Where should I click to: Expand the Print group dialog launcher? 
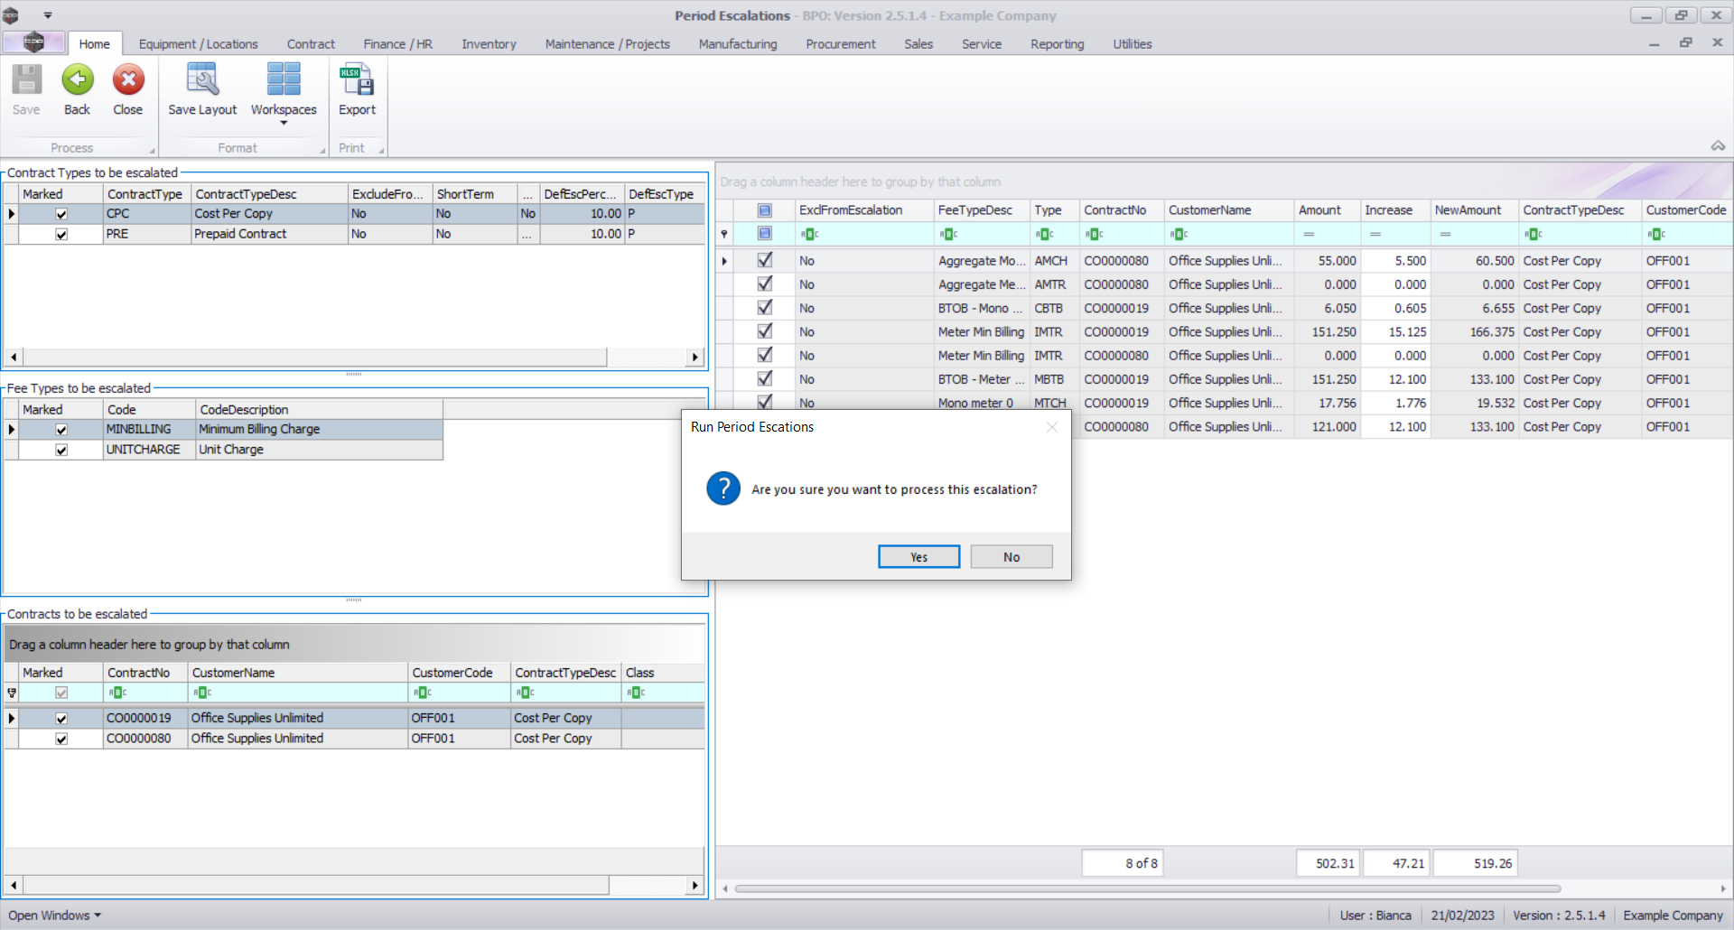[x=381, y=151]
